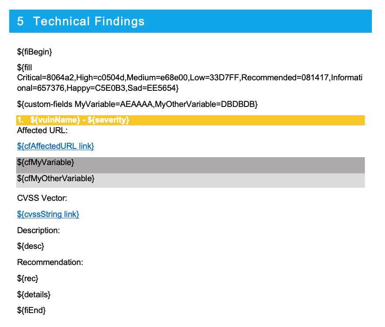Open the ${cfAffectedURL link} hyperlink
The height and width of the screenshot is (327, 385).
coord(56,146)
